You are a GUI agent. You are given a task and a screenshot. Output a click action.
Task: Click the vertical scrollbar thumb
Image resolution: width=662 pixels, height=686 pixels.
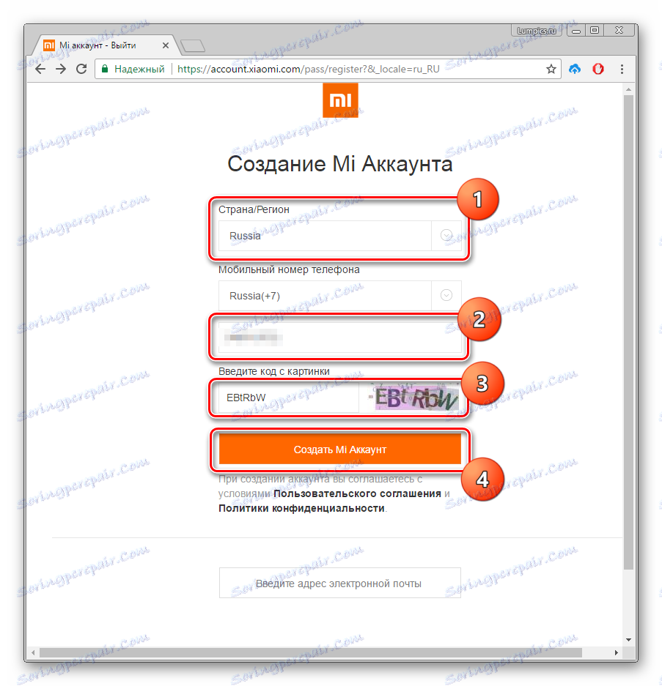[x=629, y=332]
